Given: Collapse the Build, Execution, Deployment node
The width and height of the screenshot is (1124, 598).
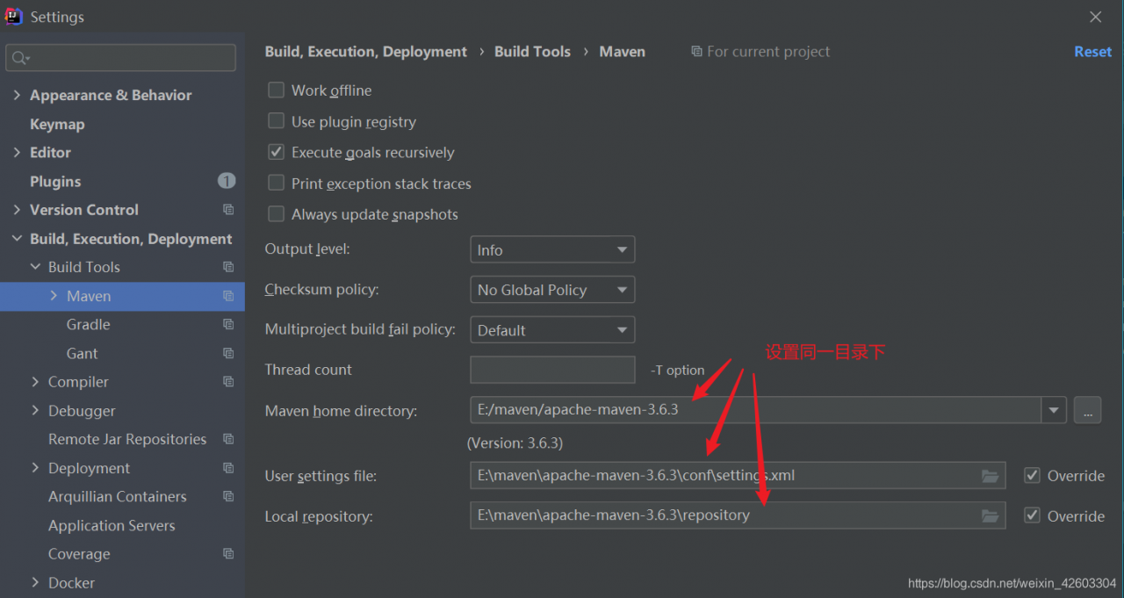Looking at the screenshot, I should coord(17,239).
